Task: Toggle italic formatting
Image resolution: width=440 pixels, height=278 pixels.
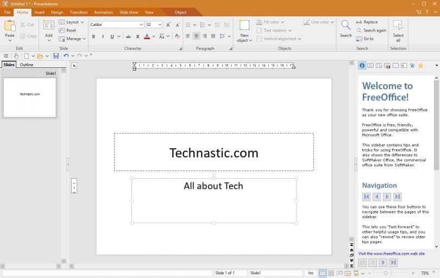Action: pyautogui.click(x=103, y=36)
